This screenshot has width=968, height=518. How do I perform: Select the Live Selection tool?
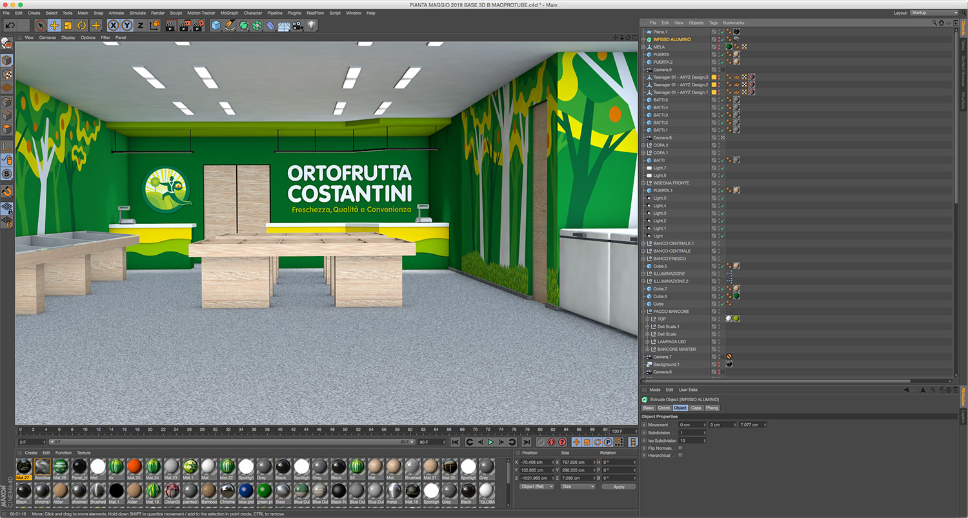click(x=41, y=25)
